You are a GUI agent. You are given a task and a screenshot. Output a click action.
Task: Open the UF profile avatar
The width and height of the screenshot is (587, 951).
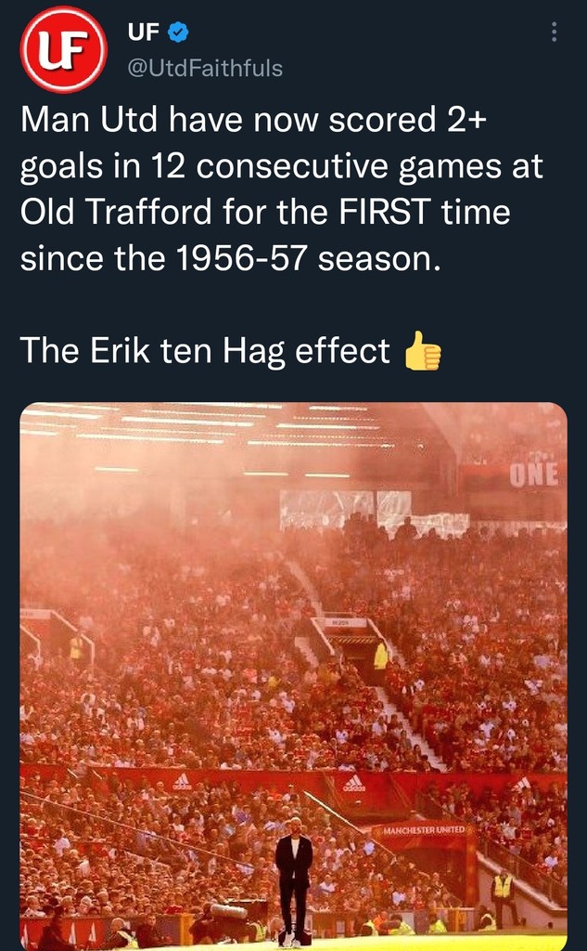pos(64,49)
